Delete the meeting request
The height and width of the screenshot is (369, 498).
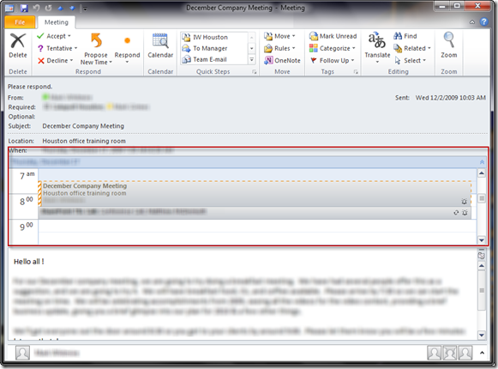pyautogui.click(x=18, y=45)
